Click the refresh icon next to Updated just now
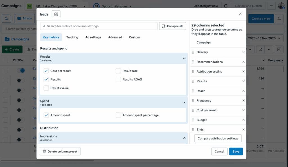Viewport: 288px width, 167px height. click(226, 6)
